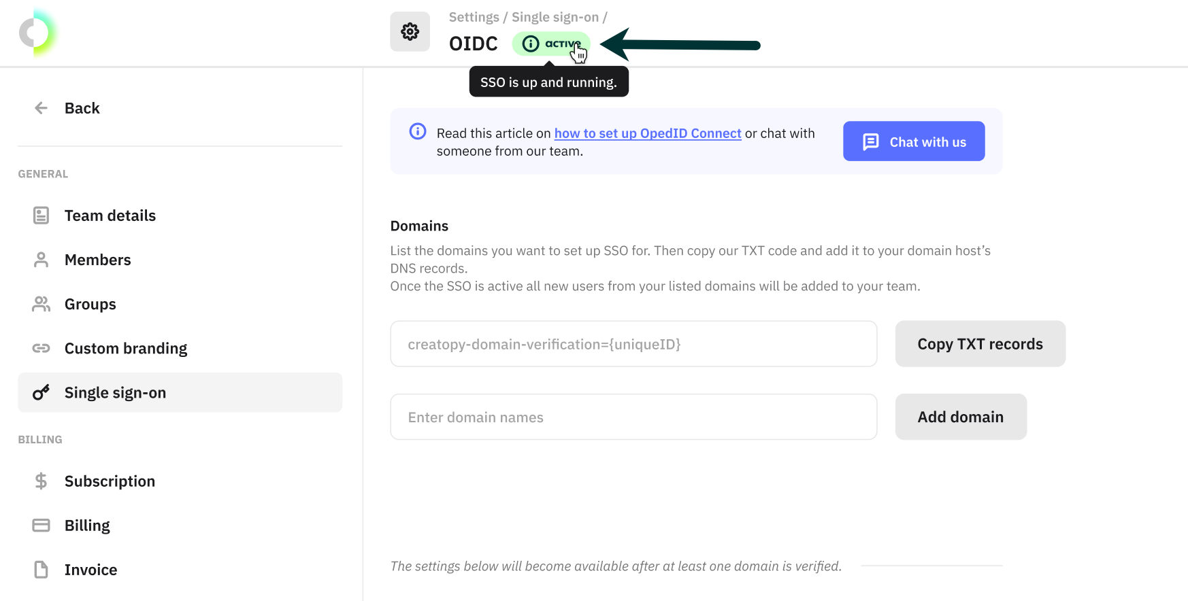Focus the Enter domain names field
Screen dimensions: 1188x601
point(633,417)
